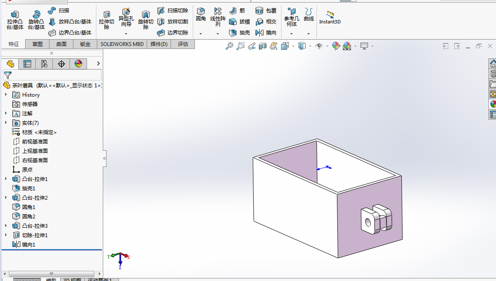
Task: Open the display style dropdown arrow
Action: [x=310, y=46]
